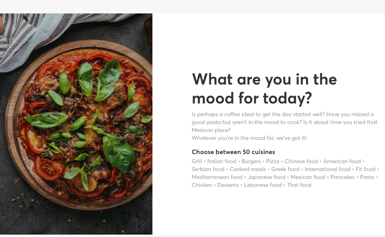Select American food cuisine
Image resolution: width=385 pixels, height=237 pixels.
pyautogui.click(x=342, y=161)
